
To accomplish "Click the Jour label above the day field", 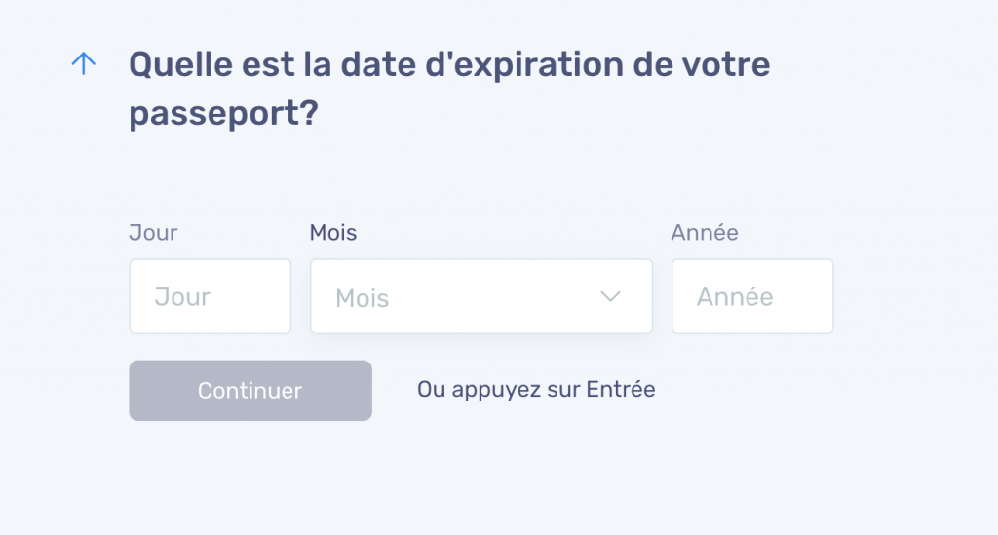I will 153,232.
